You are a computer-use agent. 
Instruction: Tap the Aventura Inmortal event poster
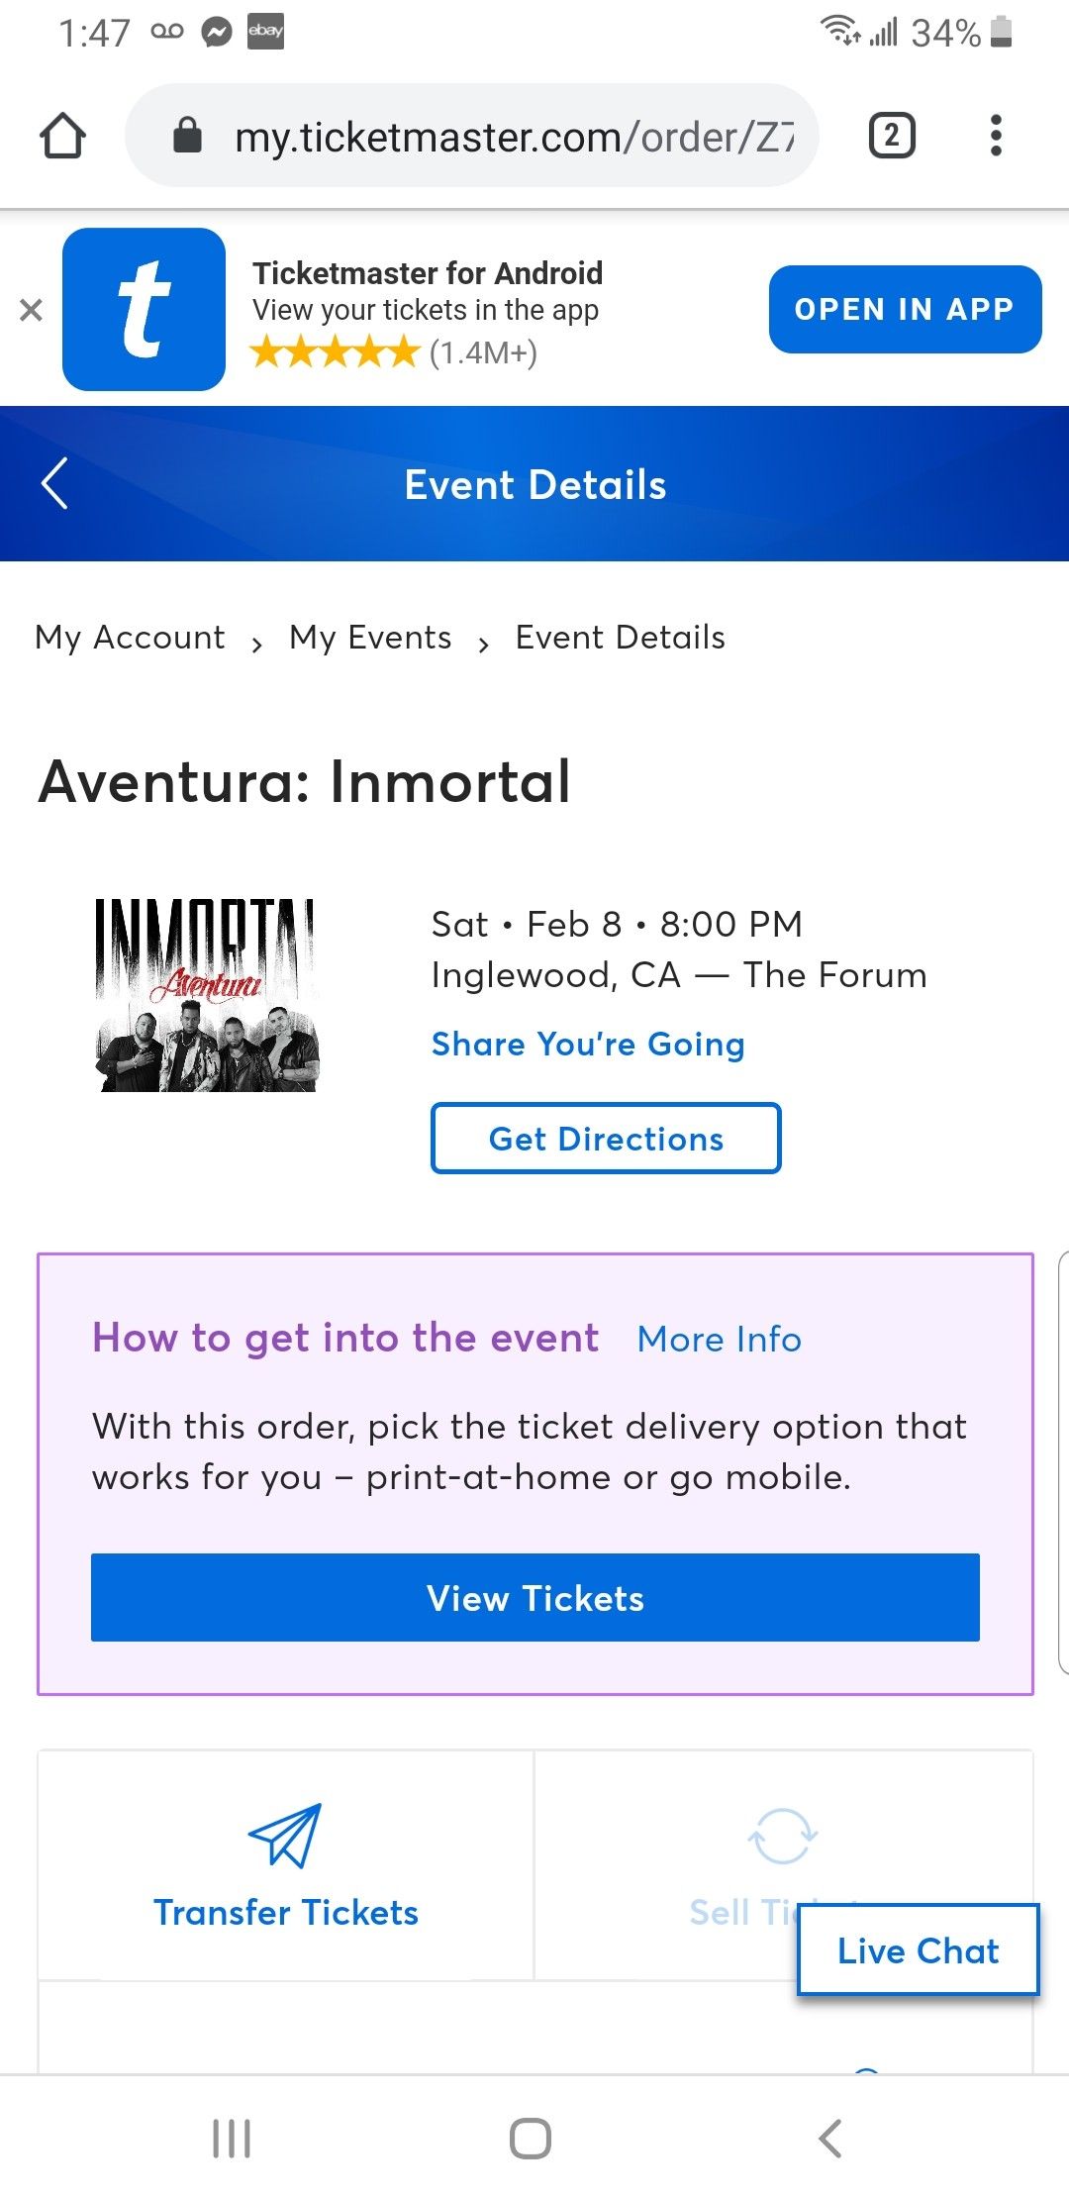click(x=207, y=995)
